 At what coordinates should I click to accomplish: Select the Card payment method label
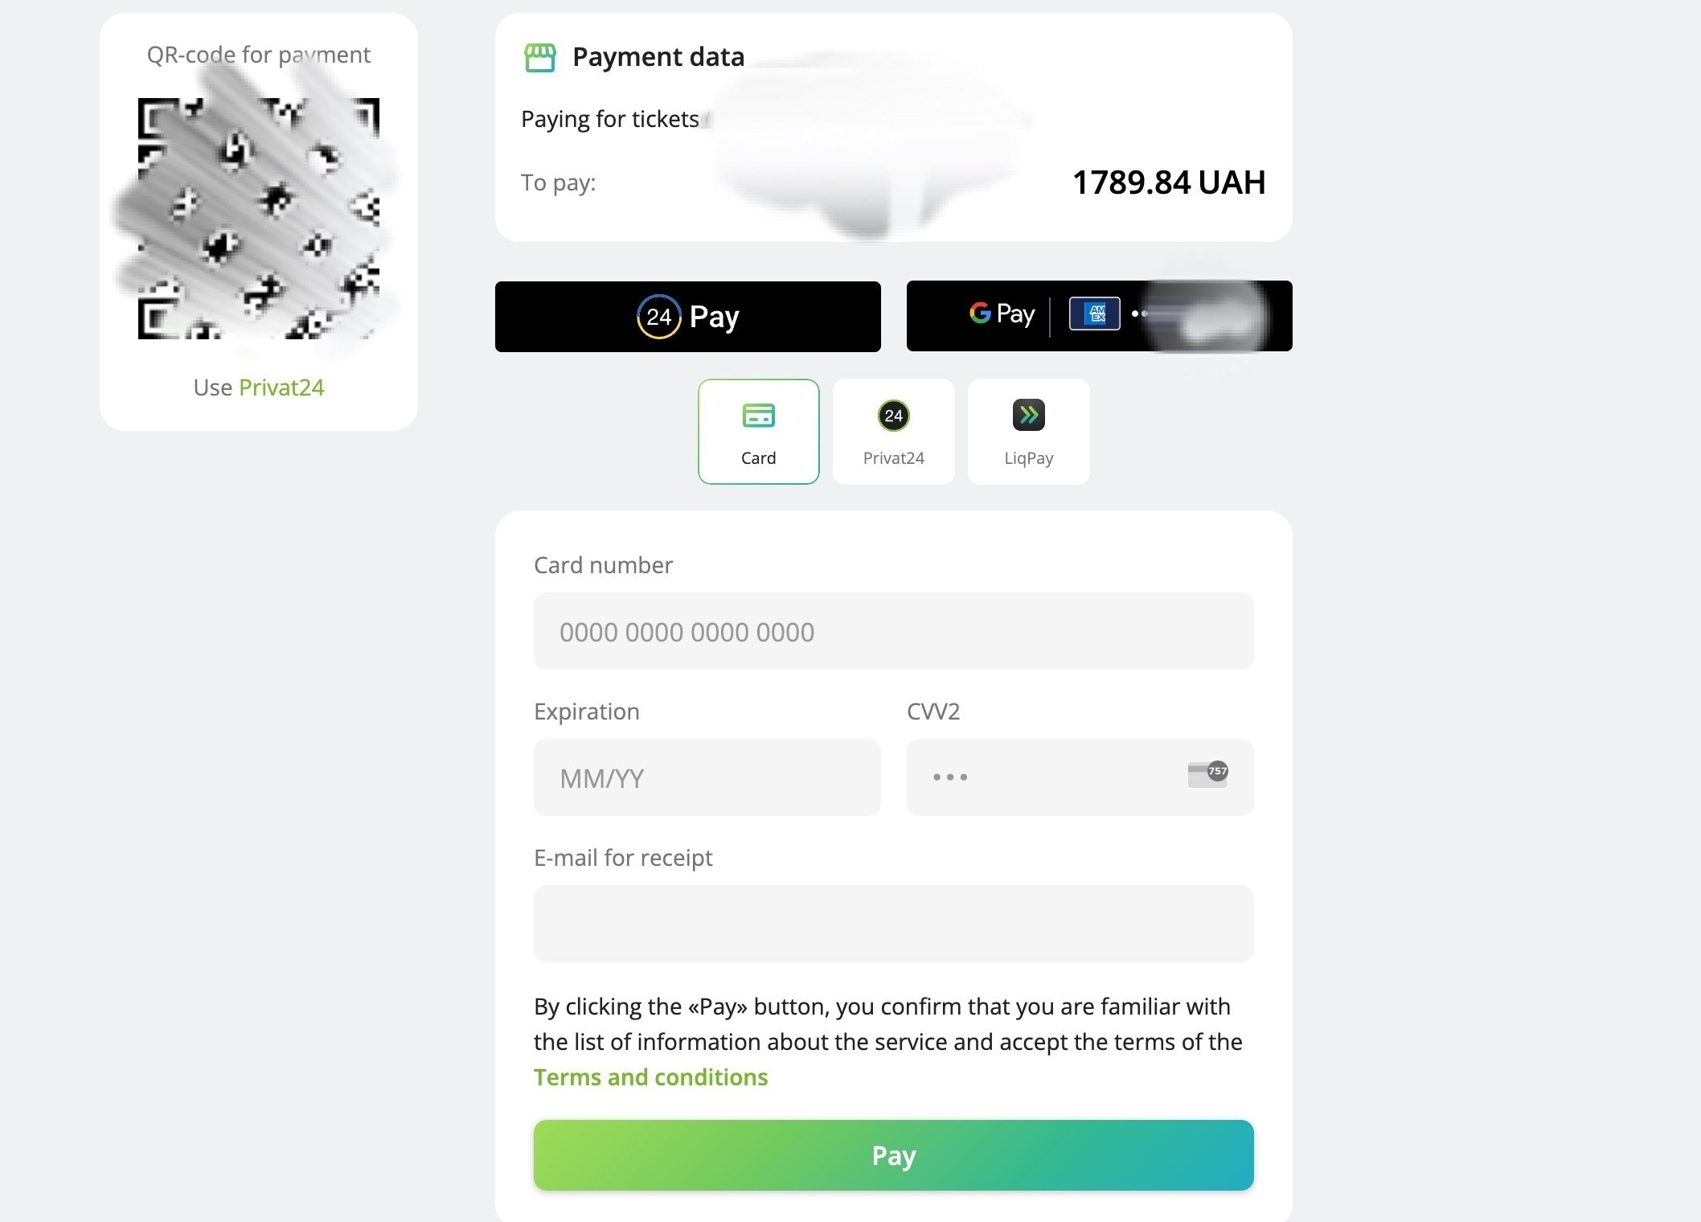pos(758,458)
